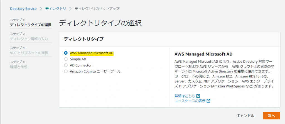Jump to step 2 ディレクトリ情報の入力
This screenshot has height=124, width=285.
[29, 39]
